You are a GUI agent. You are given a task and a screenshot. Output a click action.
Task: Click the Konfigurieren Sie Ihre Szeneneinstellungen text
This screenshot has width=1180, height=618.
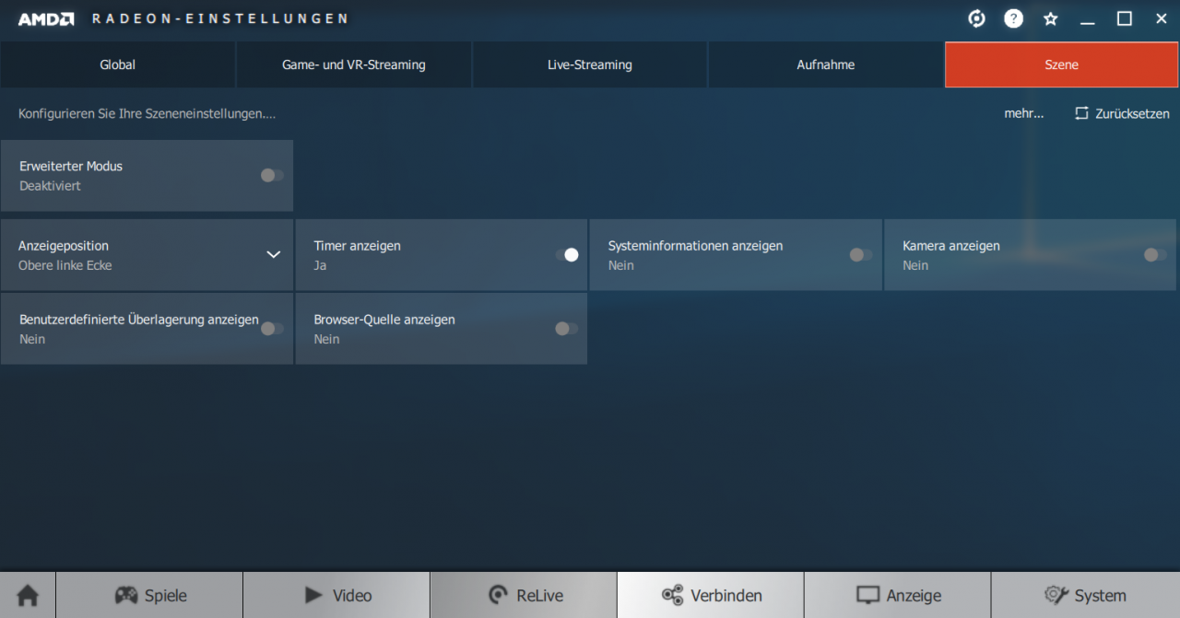147,114
